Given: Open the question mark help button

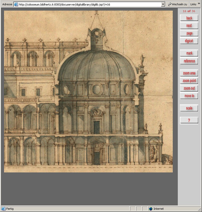Looking at the screenshot, I should coord(189,120).
